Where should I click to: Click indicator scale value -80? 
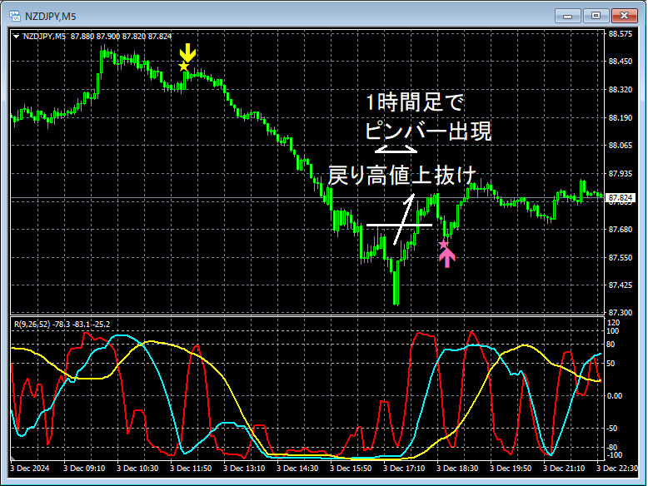(614, 447)
